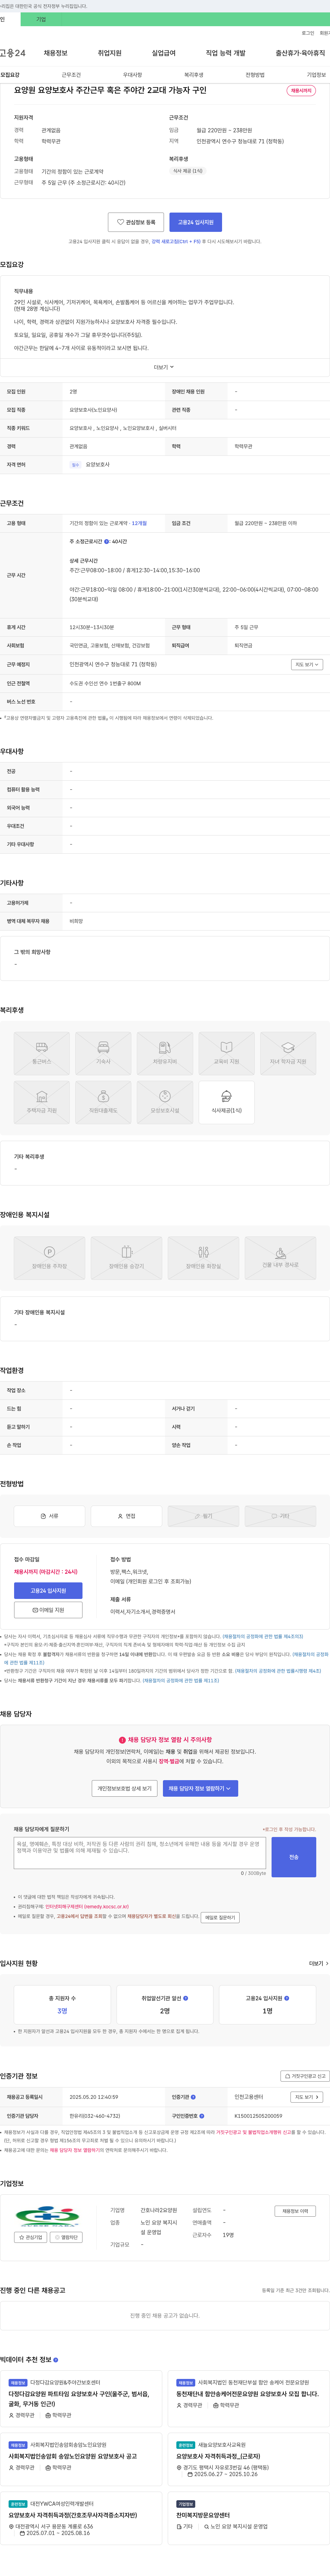The height and width of the screenshot is (2576, 330).
Task: Click the 장애인용 승강기 icon
Action: [126, 1258]
